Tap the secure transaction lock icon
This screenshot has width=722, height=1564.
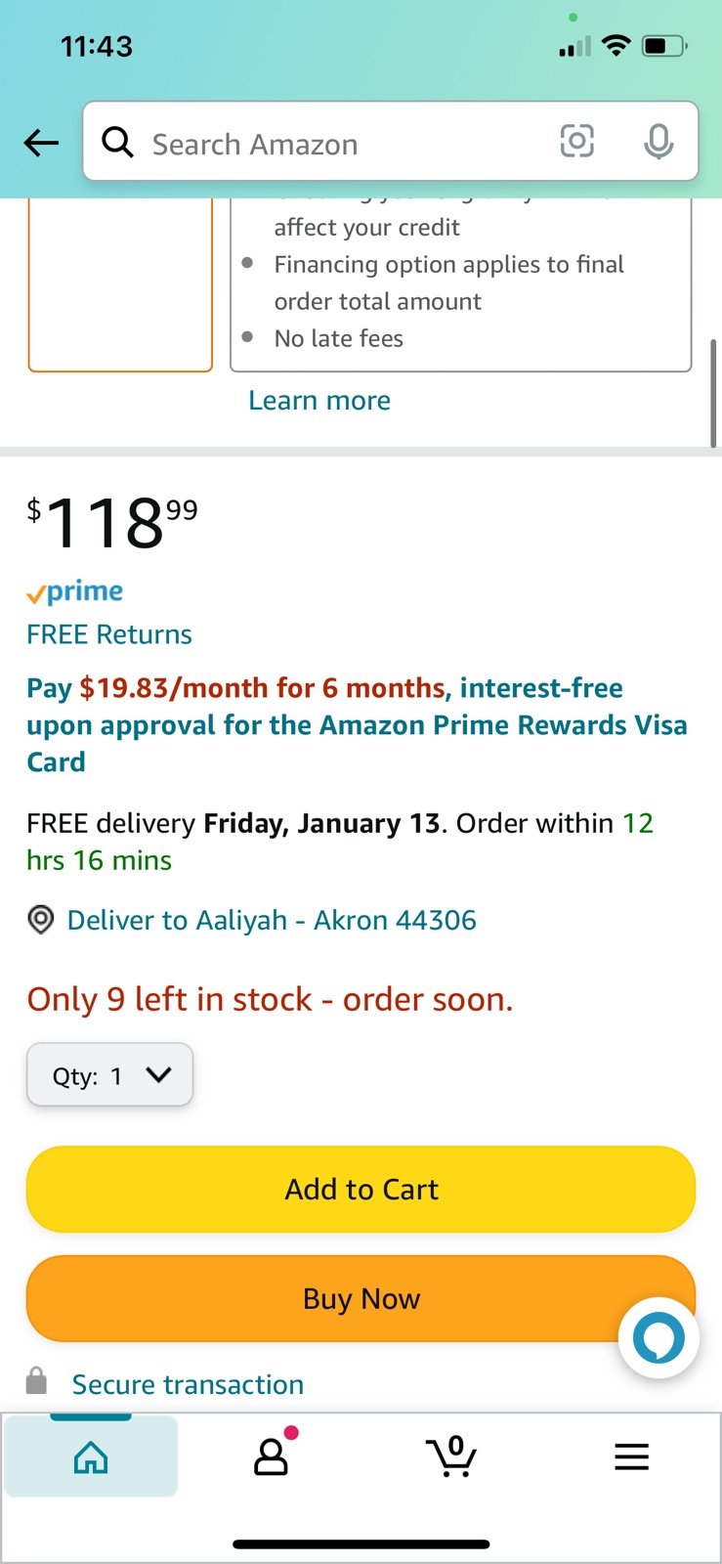(x=36, y=1381)
